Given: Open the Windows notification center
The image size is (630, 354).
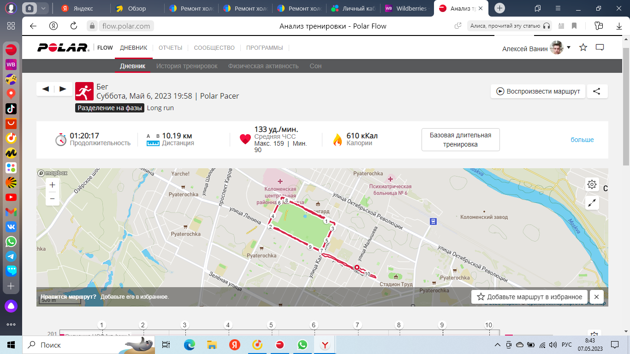Looking at the screenshot, I should tap(615, 344).
